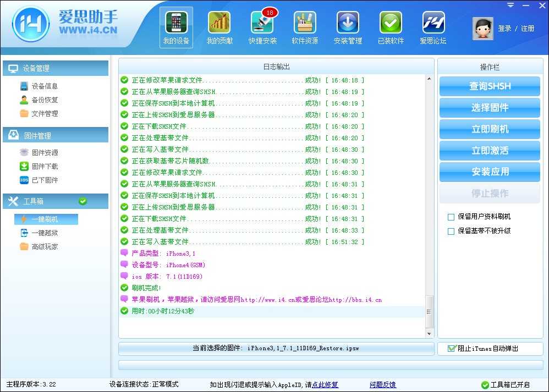Screen dimensions: 549x392
Task: Open the 我的设备 toolbar icon
Action: coord(176,27)
